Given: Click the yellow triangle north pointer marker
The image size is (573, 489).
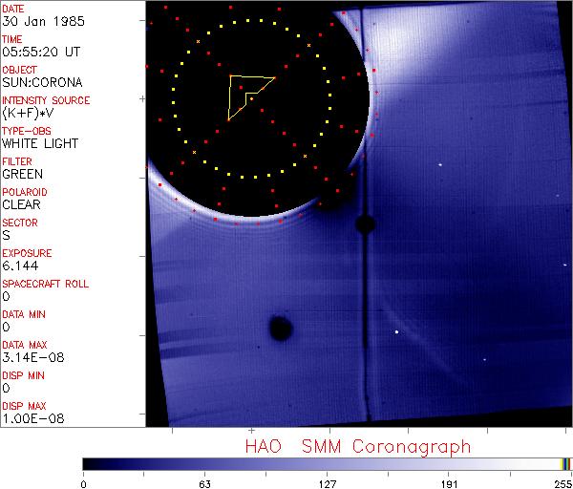Looking at the screenshot, I should [x=245, y=94].
